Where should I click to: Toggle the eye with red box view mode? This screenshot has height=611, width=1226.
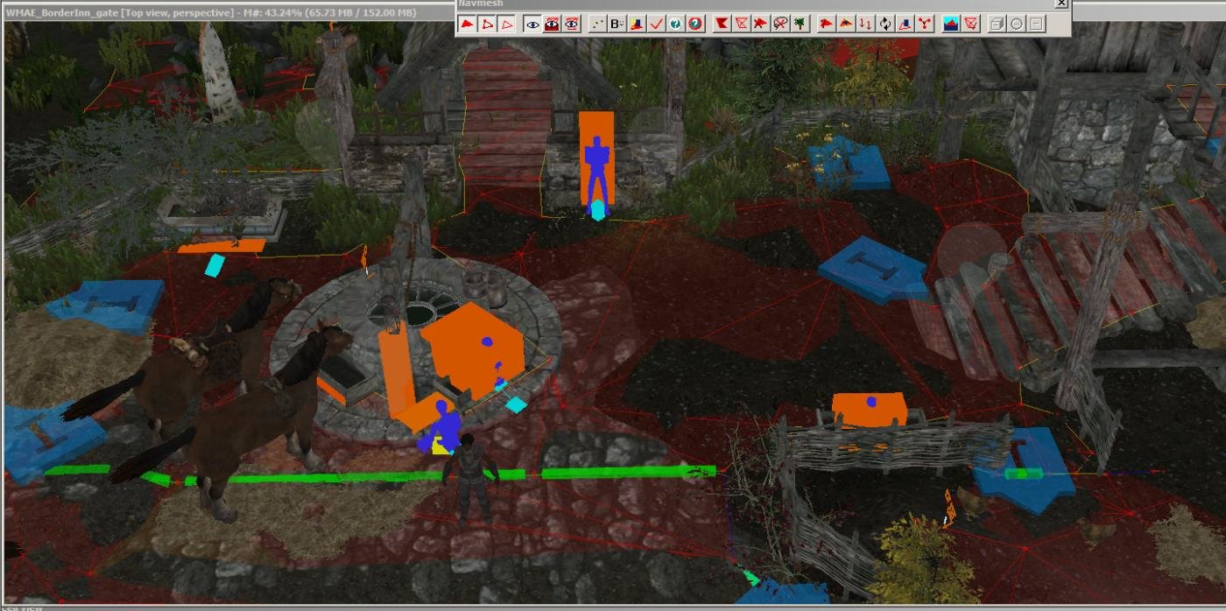[552, 25]
